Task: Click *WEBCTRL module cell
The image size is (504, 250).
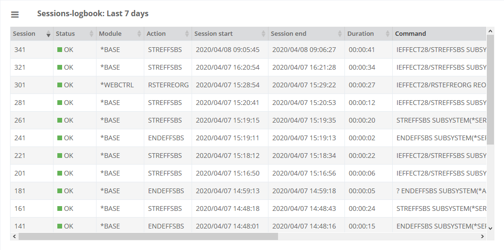Action: point(117,85)
